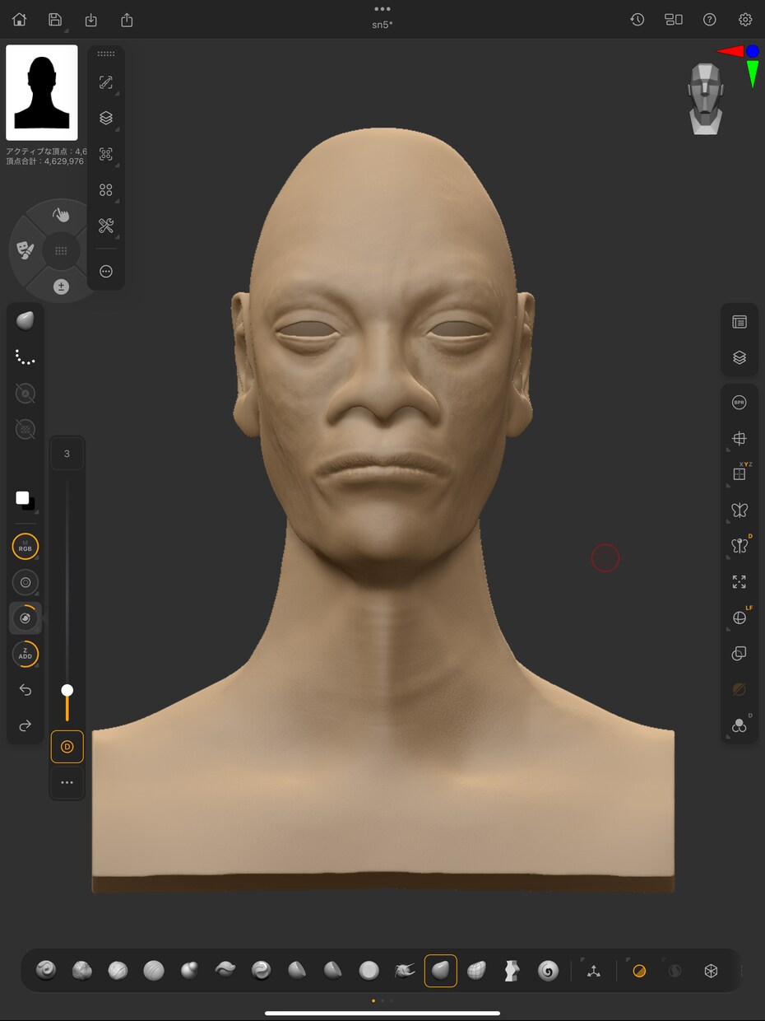This screenshot has width=765, height=1021.
Task: Select the transform gizmo tool on the right sidebar
Action: [739, 438]
